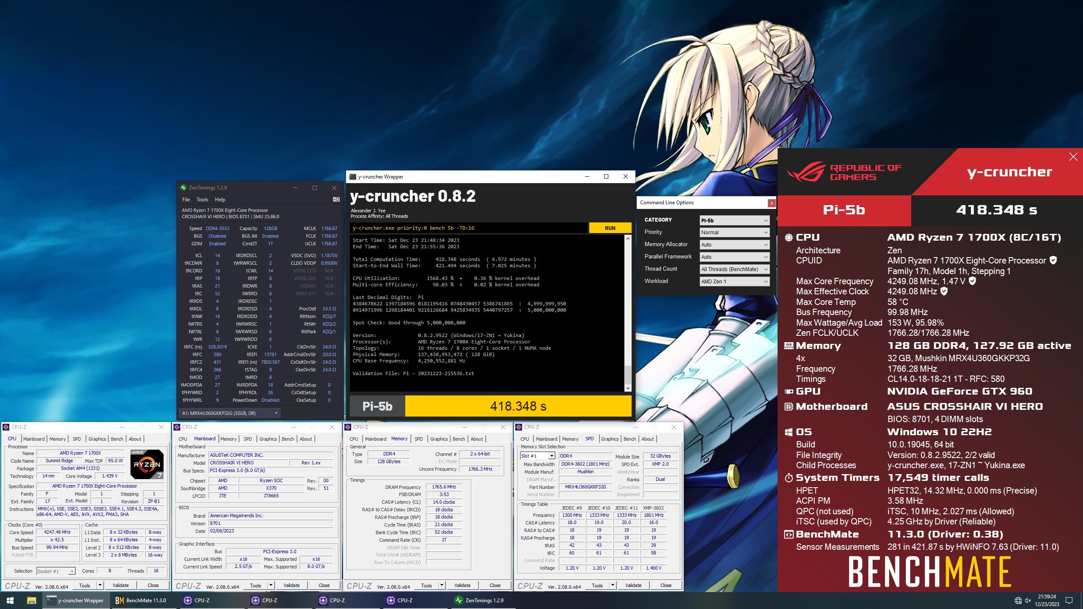
Task: Maximize the y-cruncher Wrapper window
Action: 606,177
